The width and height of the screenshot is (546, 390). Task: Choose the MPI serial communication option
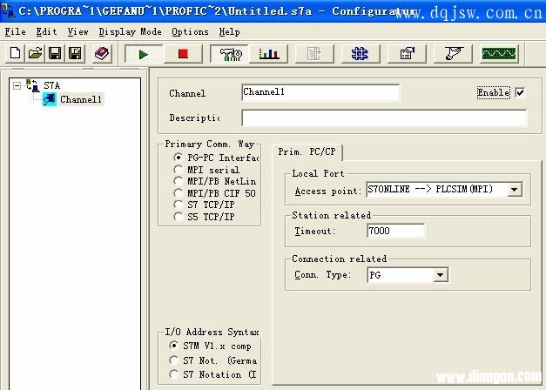click(179, 170)
